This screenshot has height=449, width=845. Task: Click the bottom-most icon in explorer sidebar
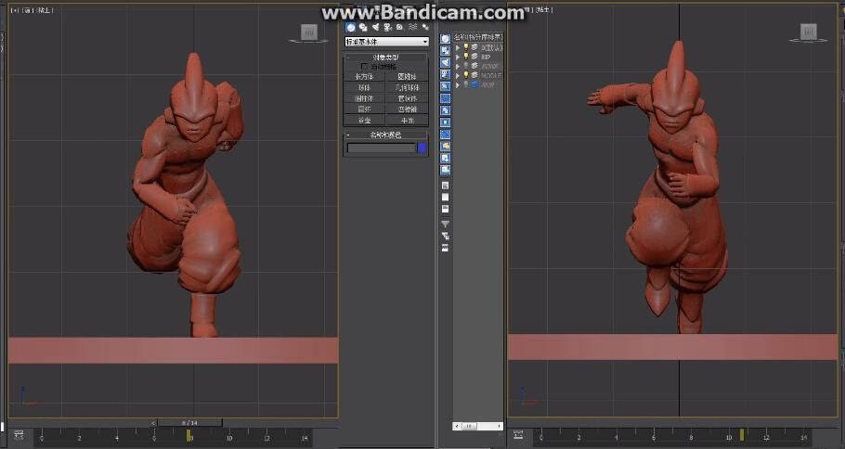[445, 248]
